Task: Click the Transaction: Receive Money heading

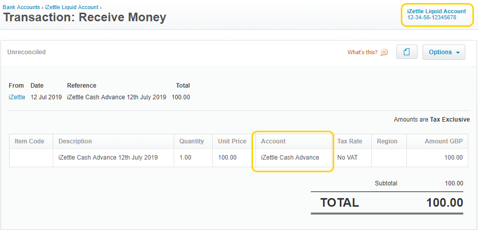Action: 85,18
